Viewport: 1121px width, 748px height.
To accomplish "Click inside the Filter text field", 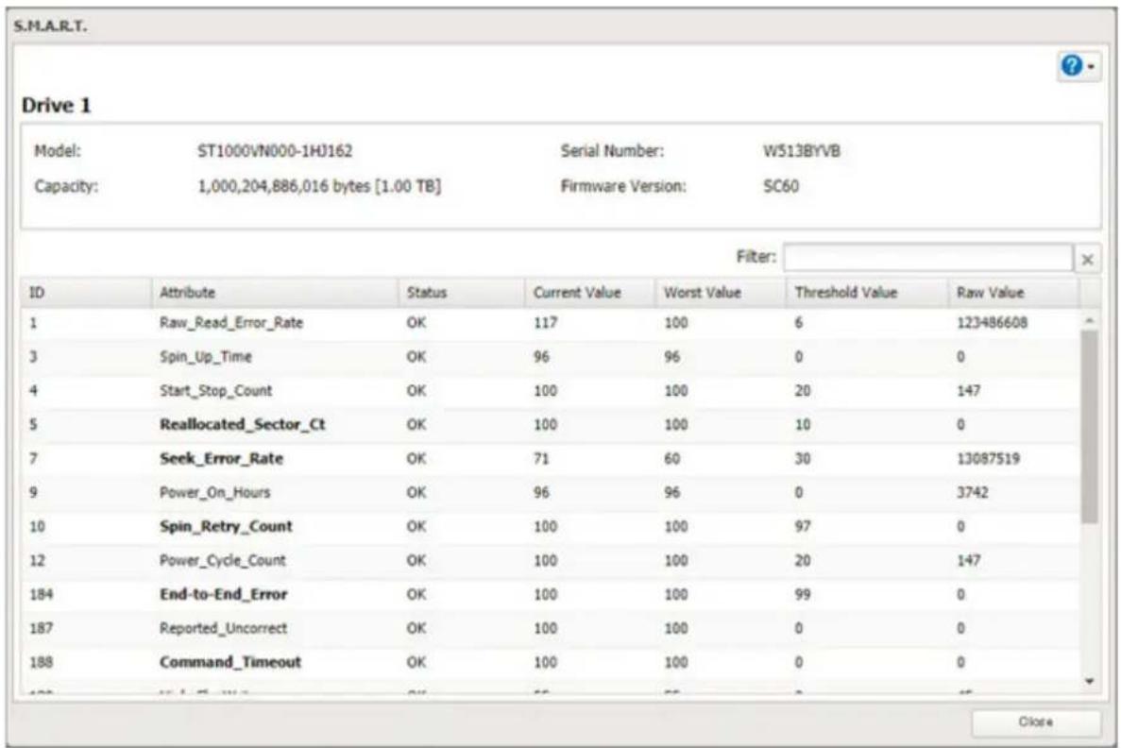I will tap(927, 258).
